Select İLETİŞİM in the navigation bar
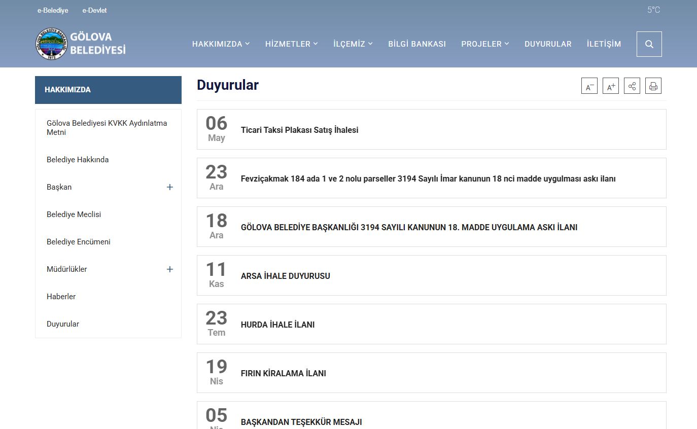 (604, 44)
